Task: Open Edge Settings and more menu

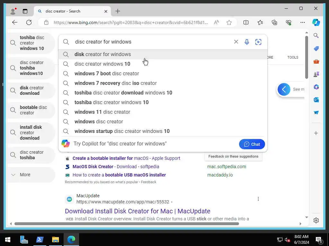Action: coord(303,22)
